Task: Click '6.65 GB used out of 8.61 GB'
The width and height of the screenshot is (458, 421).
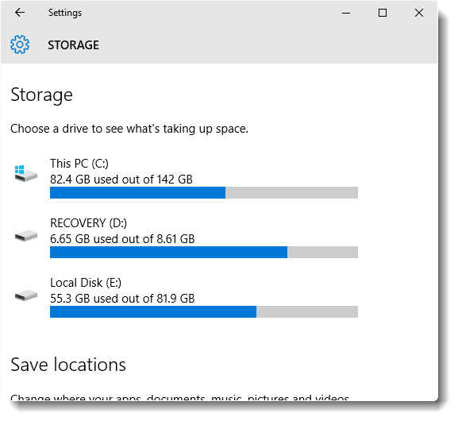Action: click(x=122, y=239)
